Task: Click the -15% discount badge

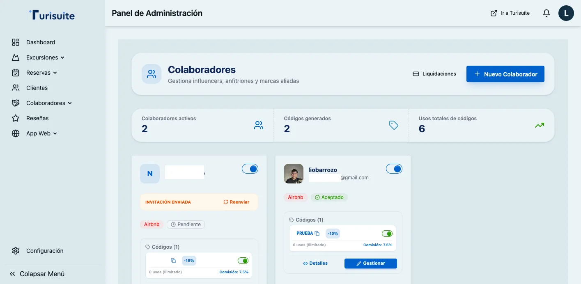Action: pyautogui.click(x=189, y=261)
